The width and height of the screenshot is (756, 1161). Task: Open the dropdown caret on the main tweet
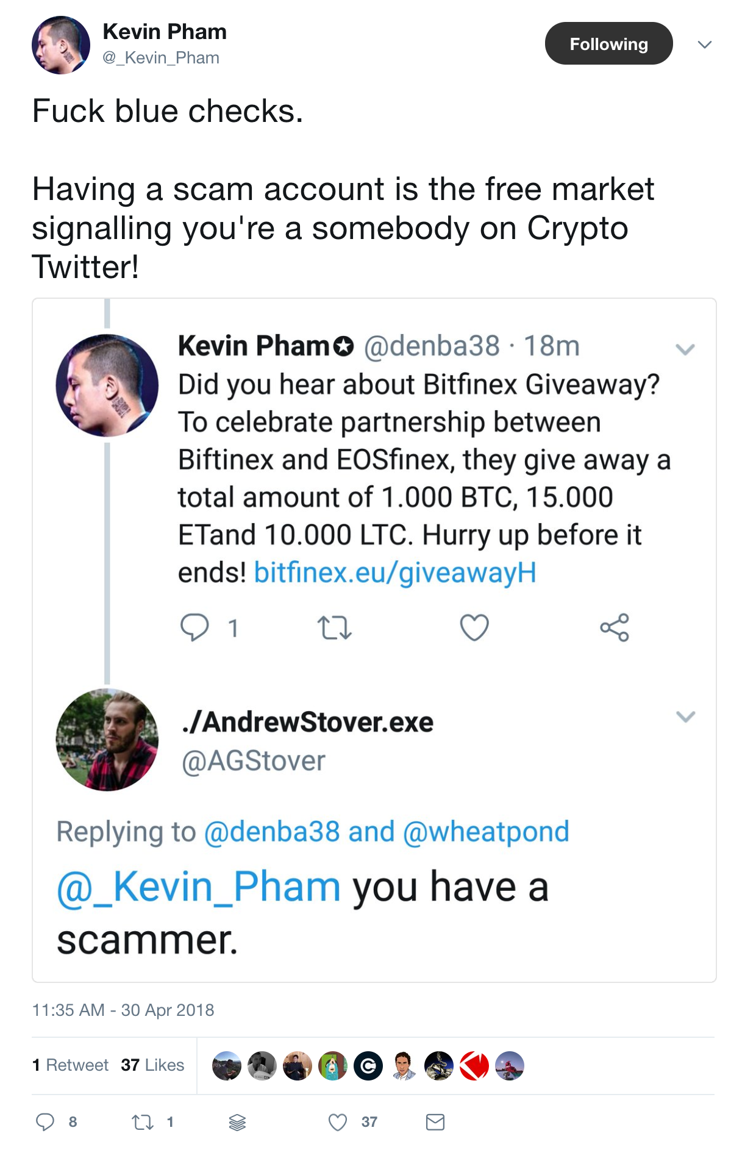[704, 43]
